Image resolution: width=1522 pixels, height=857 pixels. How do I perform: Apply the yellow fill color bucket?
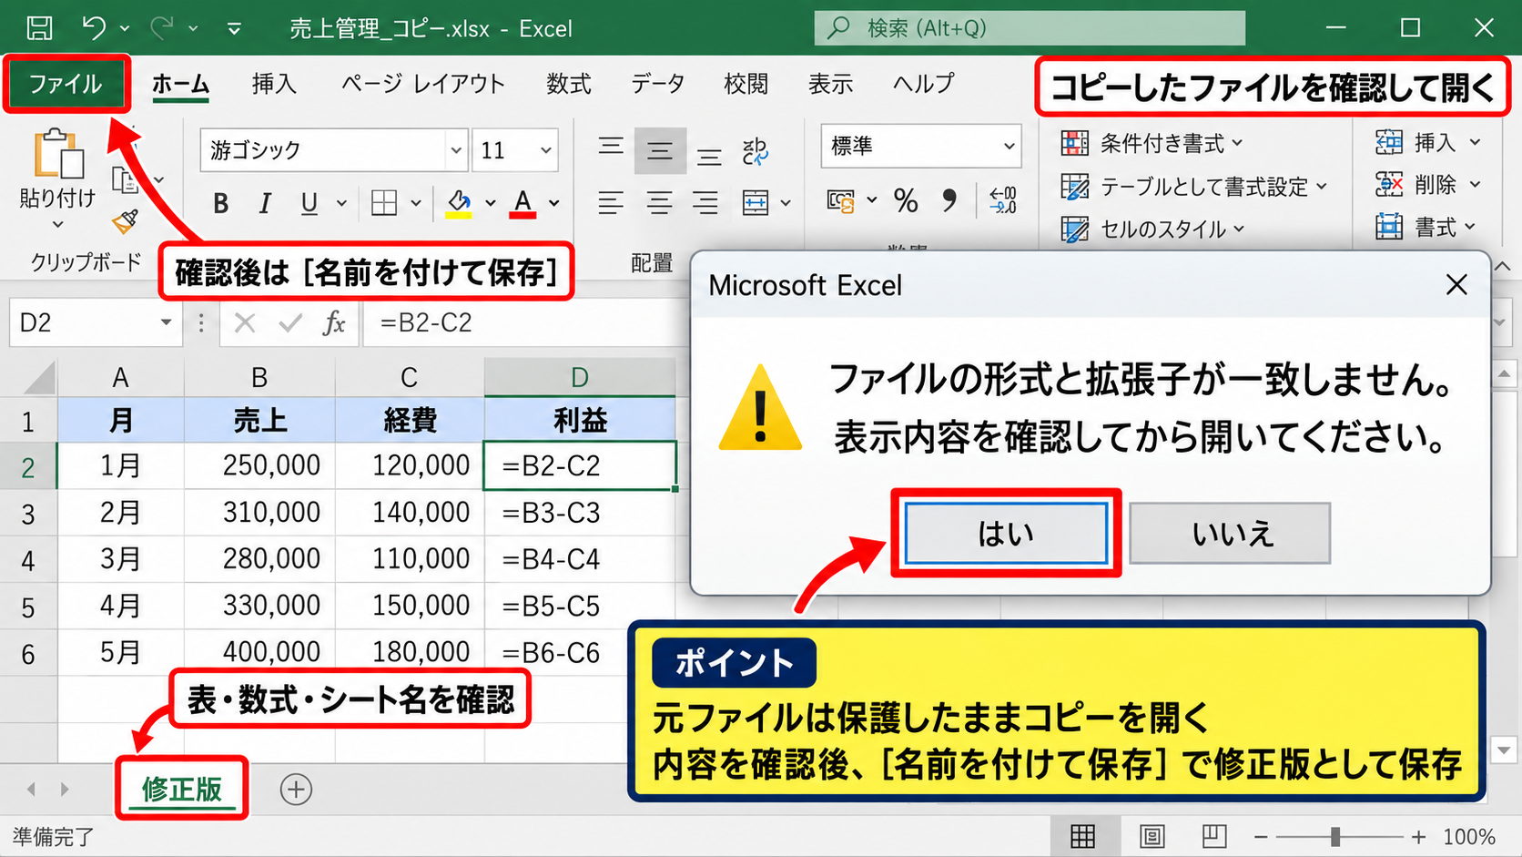pyautogui.click(x=459, y=203)
